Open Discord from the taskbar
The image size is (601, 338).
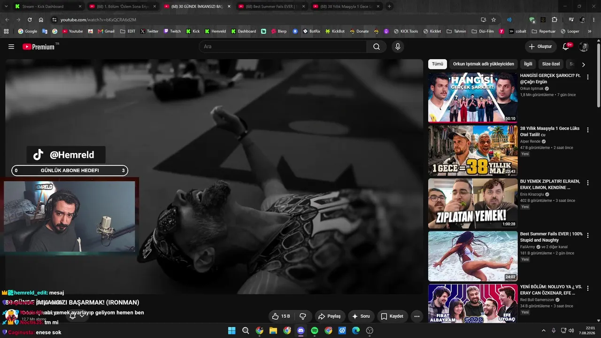coord(301,330)
